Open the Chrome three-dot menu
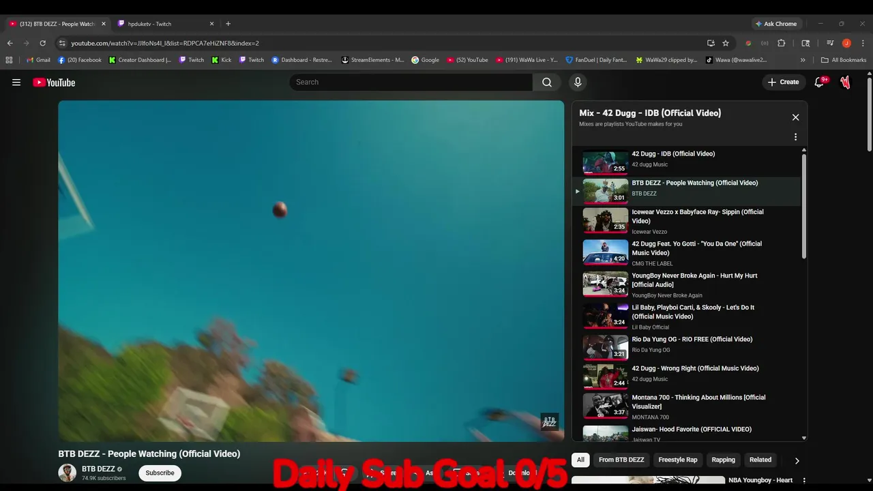 tap(863, 43)
